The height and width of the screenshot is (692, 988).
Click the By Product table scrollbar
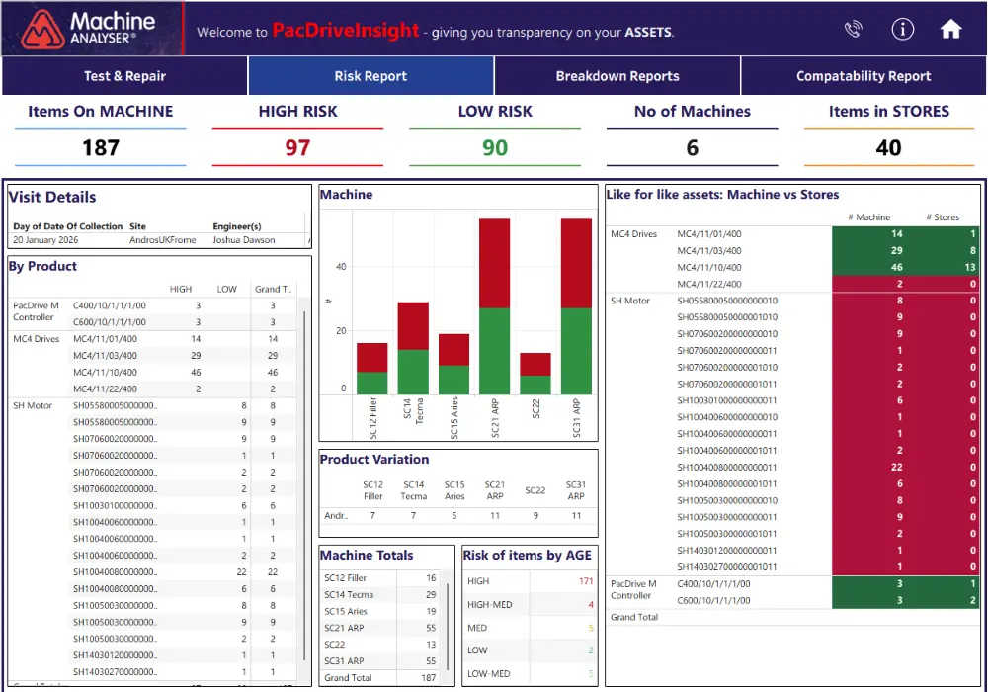(304, 485)
